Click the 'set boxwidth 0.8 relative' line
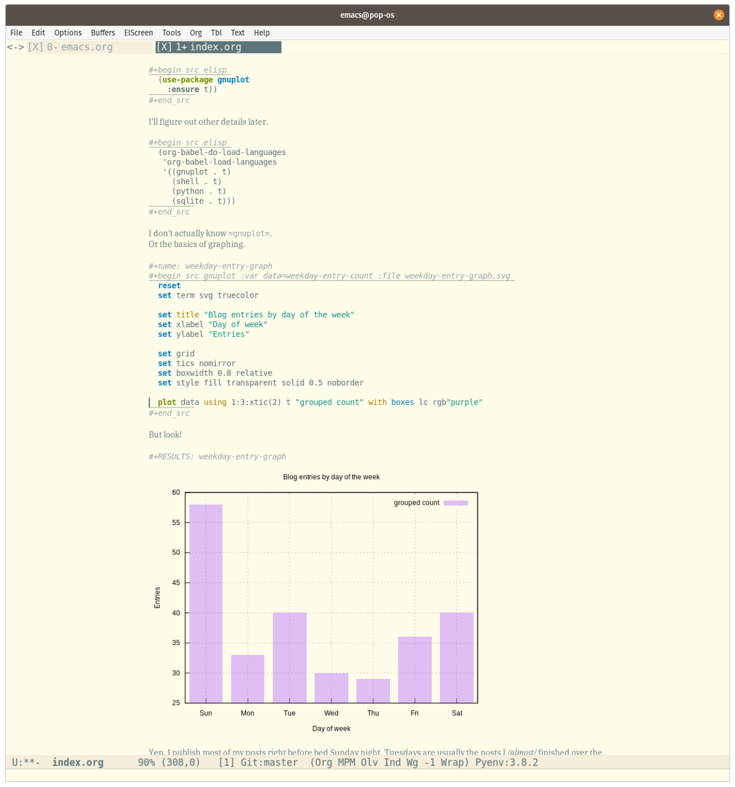 (x=215, y=374)
